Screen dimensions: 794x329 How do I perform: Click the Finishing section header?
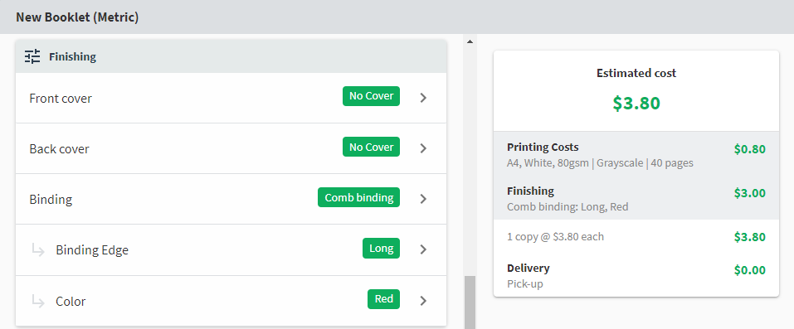point(231,56)
